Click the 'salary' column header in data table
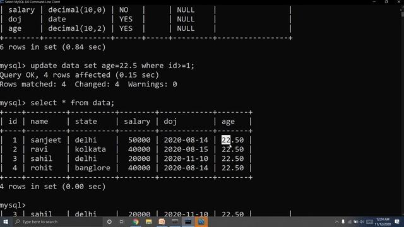Image resolution: width=404 pixels, height=227 pixels. click(137, 122)
